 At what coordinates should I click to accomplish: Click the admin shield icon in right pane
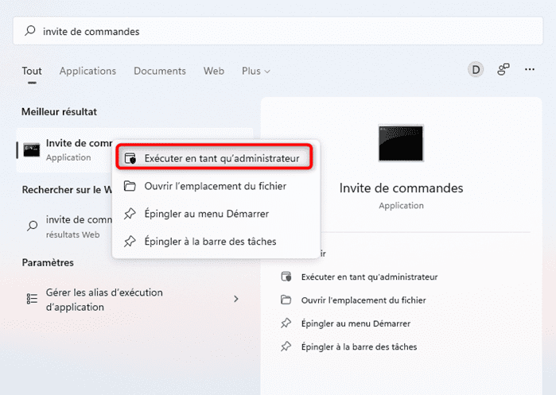click(286, 277)
